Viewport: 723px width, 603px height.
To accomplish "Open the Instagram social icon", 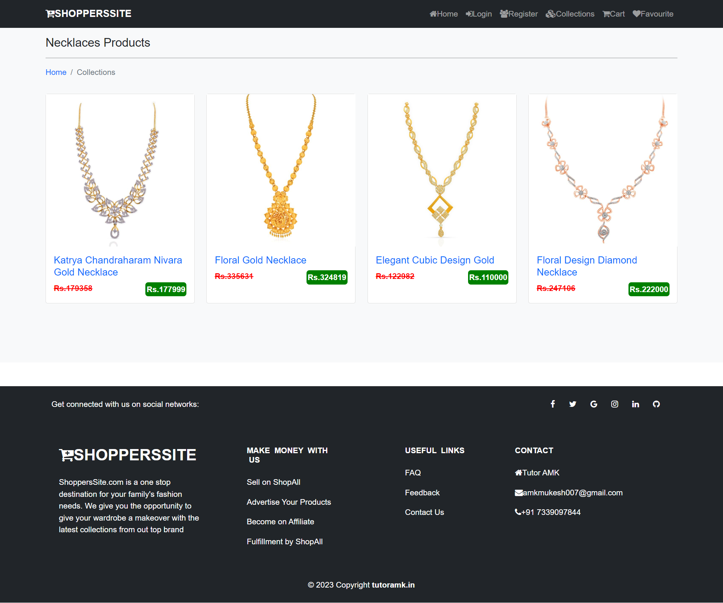I will [615, 404].
